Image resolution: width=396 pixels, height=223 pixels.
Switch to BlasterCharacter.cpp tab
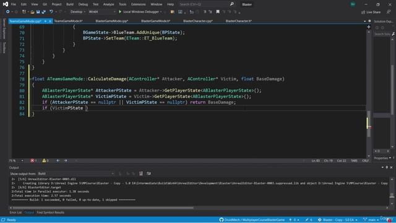click(198, 21)
